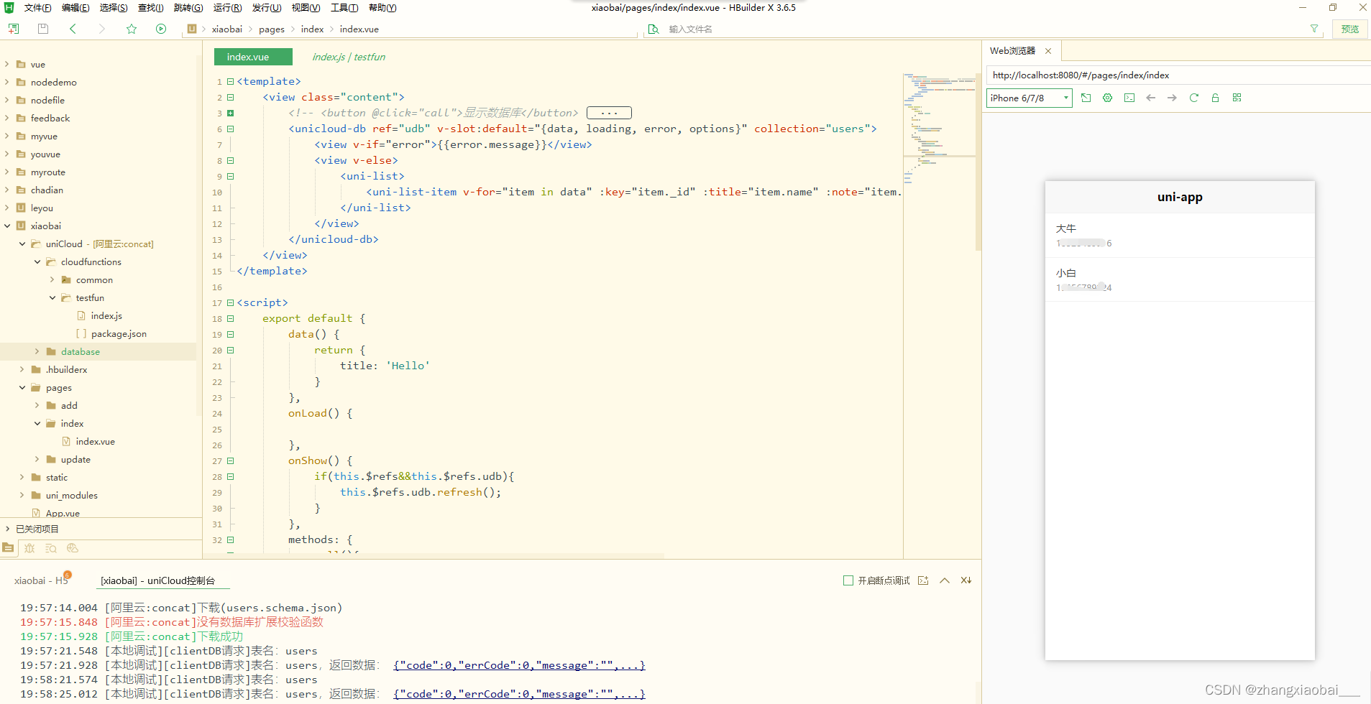The width and height of the screenshot is (1371, 704).
Task: Collapse the xiaobai project node
Action: pyautogui.click(x=7, y=226)
